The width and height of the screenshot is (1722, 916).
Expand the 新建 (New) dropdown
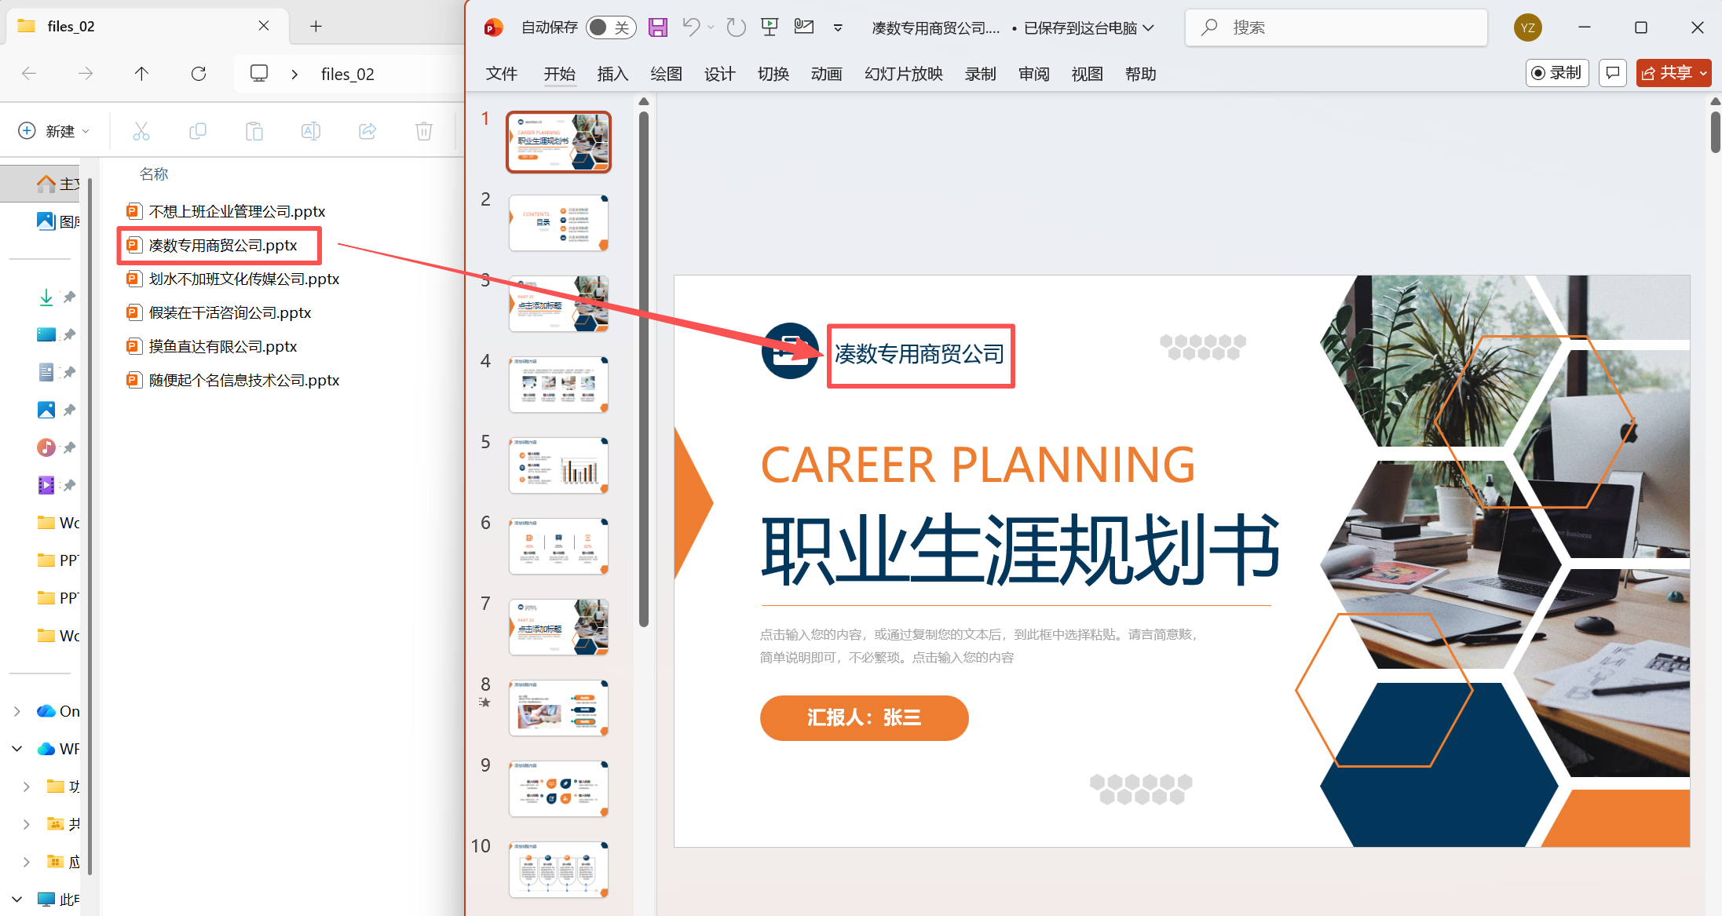(x=86, y=130)
